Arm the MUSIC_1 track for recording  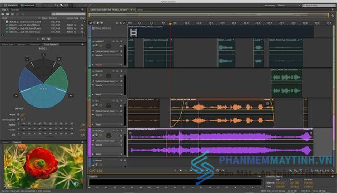121,131
